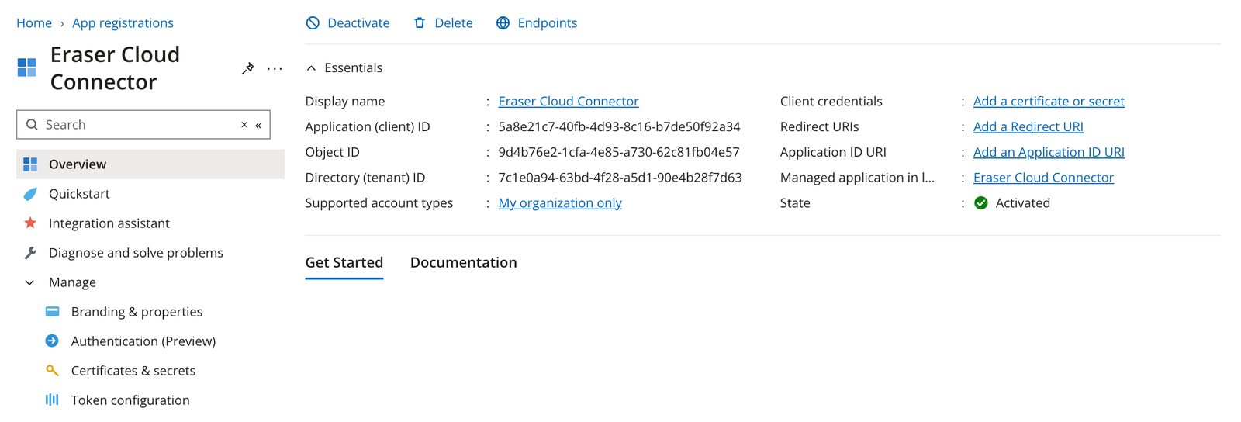The height and width of the screenshot is (422, 1241).
Task: Select Application (client) ID value 5a8e21c7-40fb-4d93-8c16-b7de50f92a34
Action: [x=619, y=127]
